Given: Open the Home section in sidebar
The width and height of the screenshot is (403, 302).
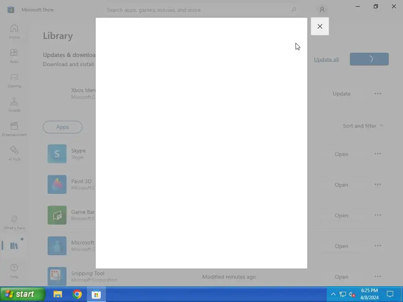Looking at the screenshot, I should coord(14,31).
